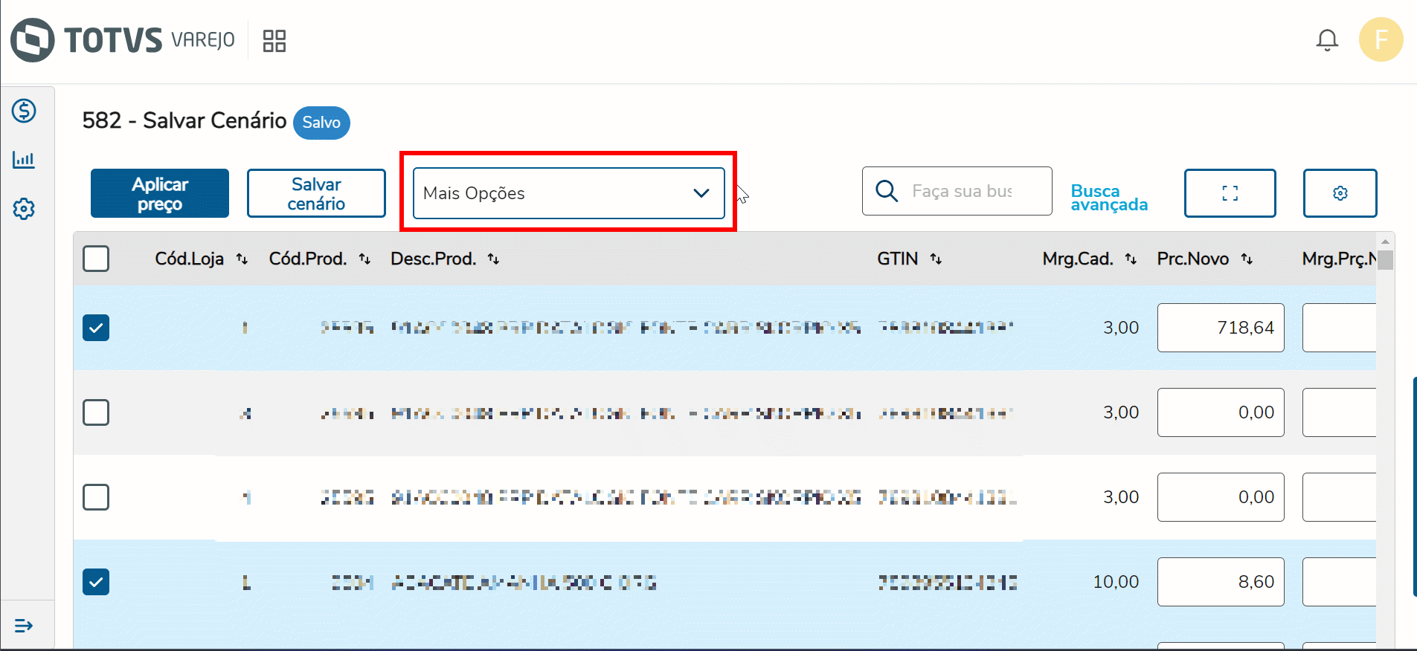1417x651 pixels.
Task: Click the table vertical scrollbar thumb
Action: pos(1385,259)
